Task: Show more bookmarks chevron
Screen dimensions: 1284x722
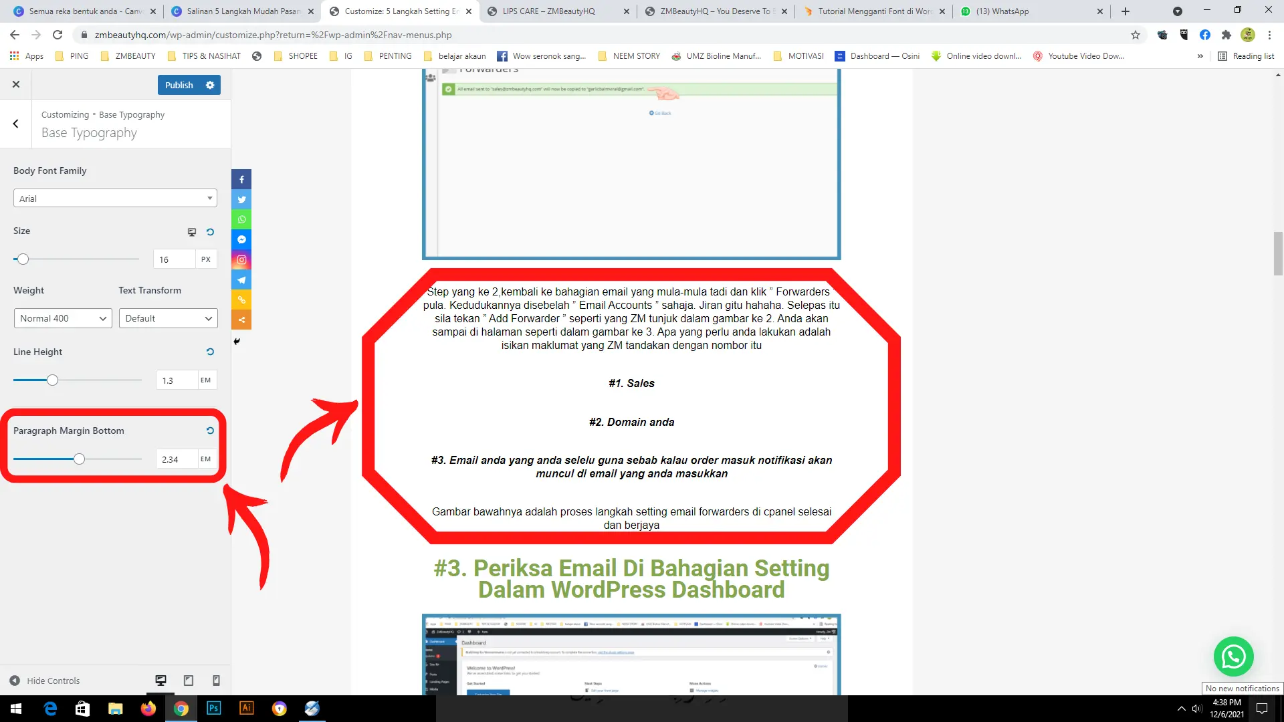Action: pos(1200,56)
